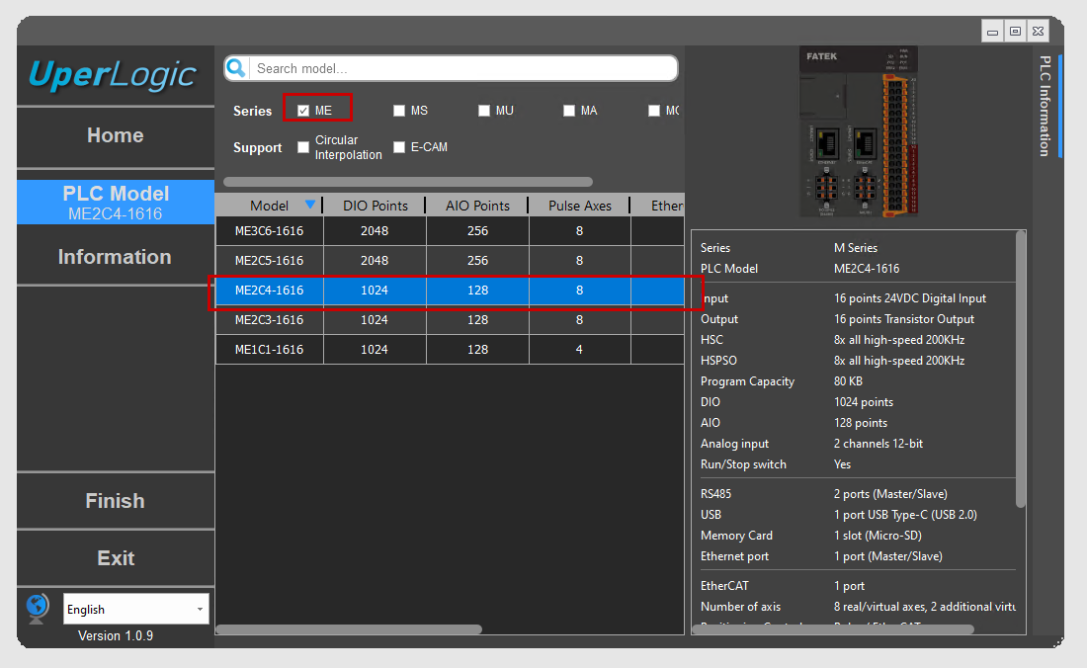Select the ME3C6-1616 model row
The width and height of the screenshot is (1087, 668).
tap(269, 231)
